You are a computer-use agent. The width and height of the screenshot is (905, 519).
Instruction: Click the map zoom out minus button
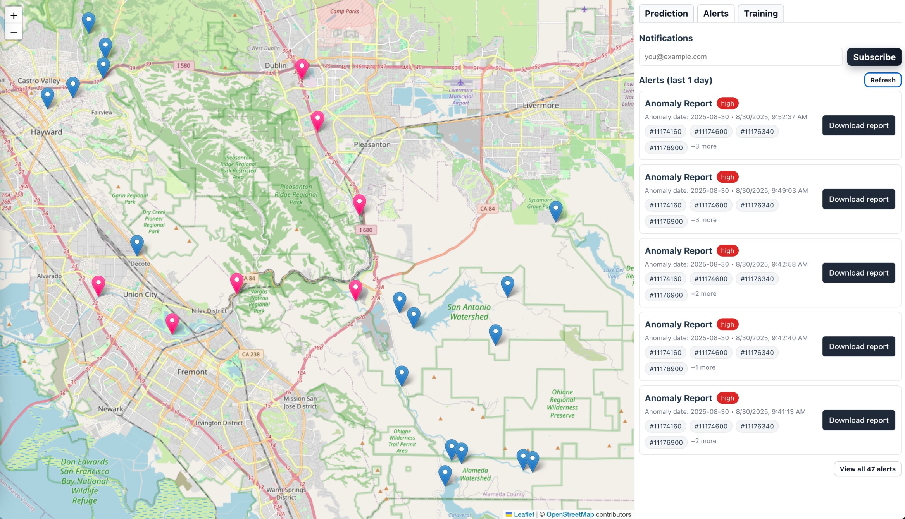coord(14,33)
